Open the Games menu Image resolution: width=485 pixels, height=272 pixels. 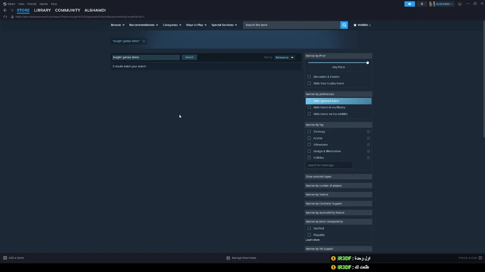(44, 4)
